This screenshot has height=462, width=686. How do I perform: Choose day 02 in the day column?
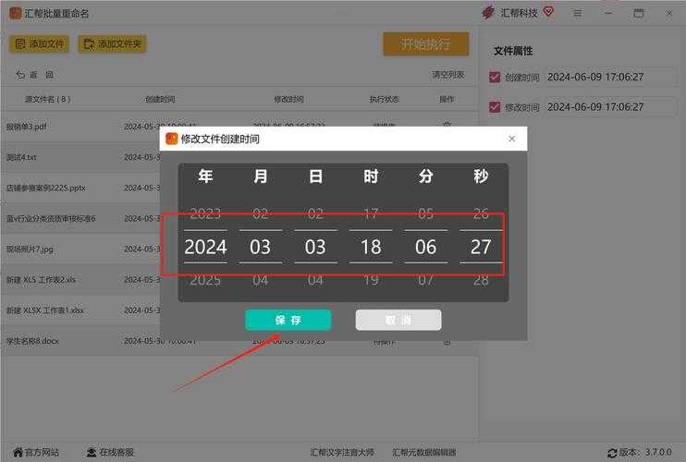coord(315,213)
